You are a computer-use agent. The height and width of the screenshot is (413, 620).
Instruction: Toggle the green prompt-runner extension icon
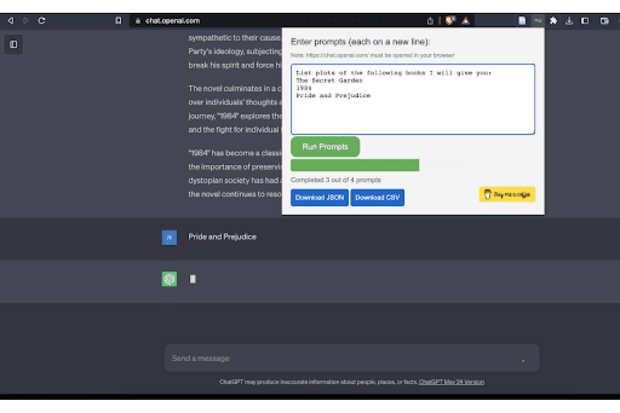[x=538, y=20]
